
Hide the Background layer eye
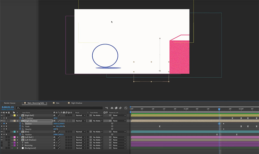pyautogui.click(x=2, y=148)
